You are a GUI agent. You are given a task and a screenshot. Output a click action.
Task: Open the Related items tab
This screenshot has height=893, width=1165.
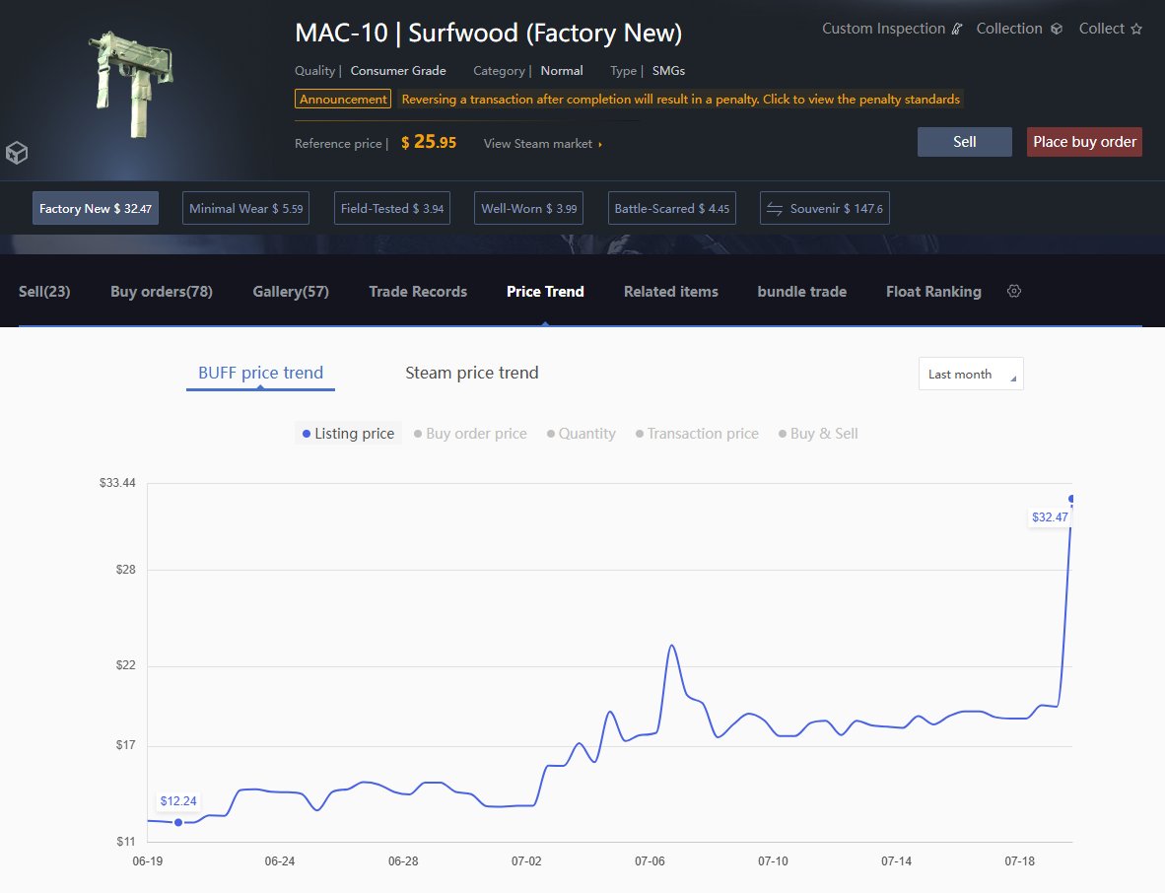point(671,291)
